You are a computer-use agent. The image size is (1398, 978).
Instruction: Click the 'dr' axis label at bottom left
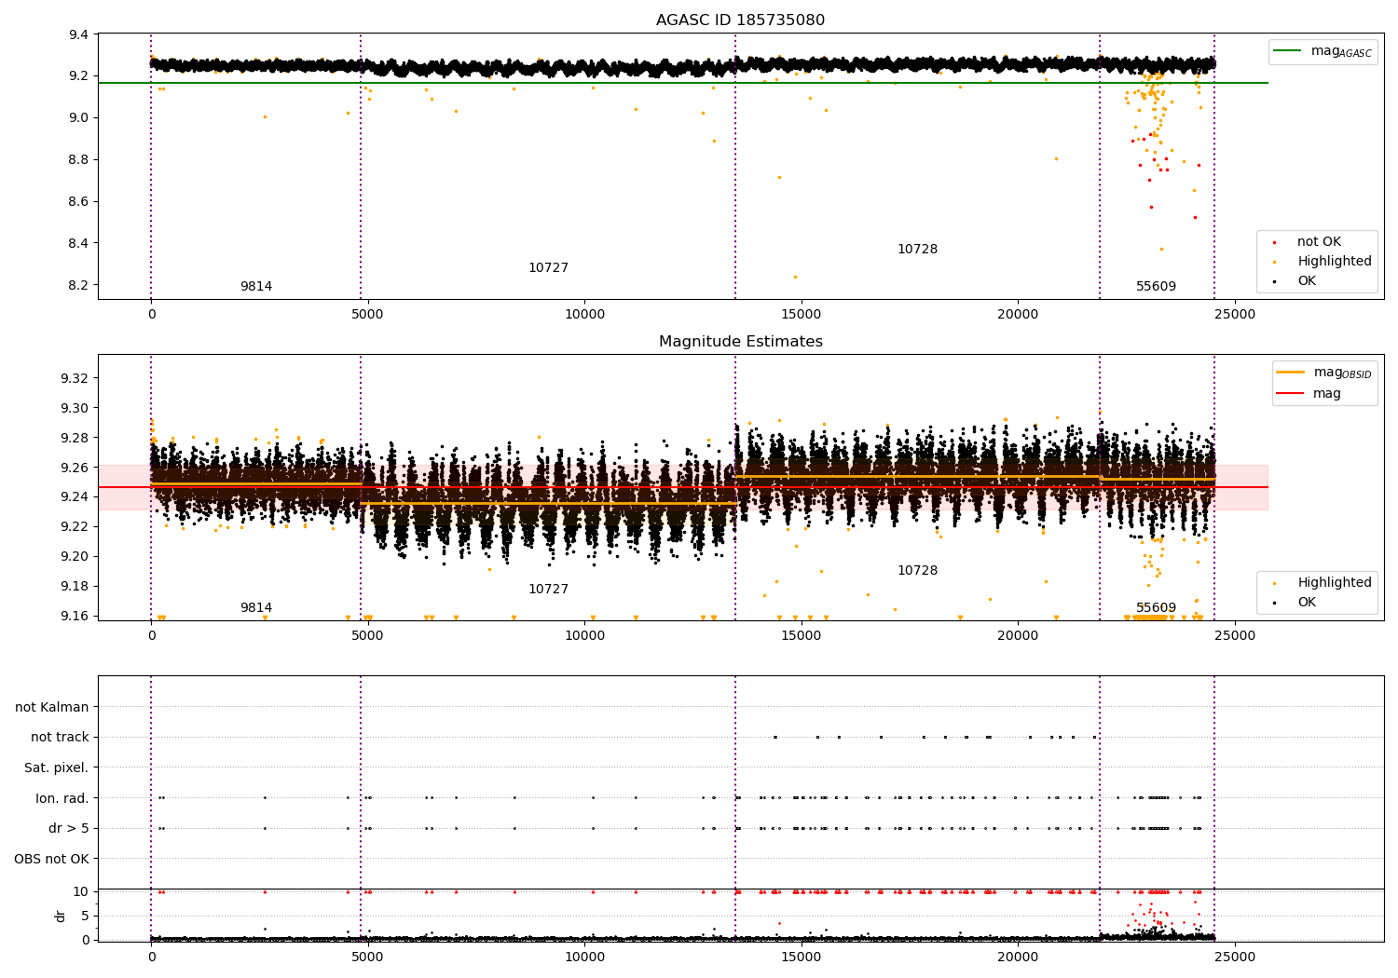[61, 916]
